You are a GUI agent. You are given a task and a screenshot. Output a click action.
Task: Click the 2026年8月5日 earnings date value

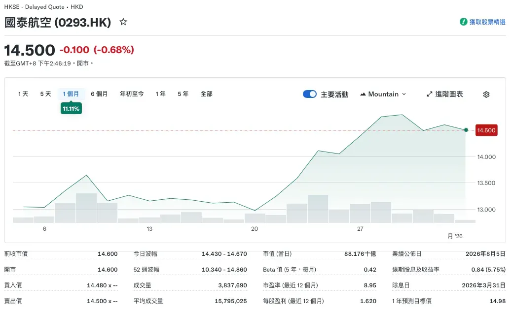pos(485,254)
